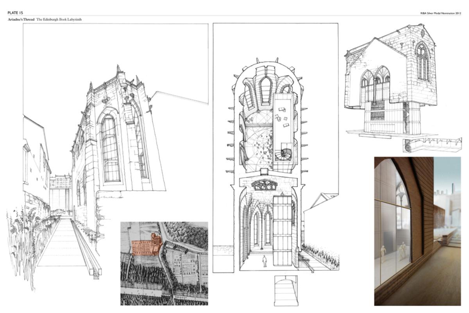469x313 pixels.
Task: Click the tall grasses at bottom left
Action: (x=23, y=243)
